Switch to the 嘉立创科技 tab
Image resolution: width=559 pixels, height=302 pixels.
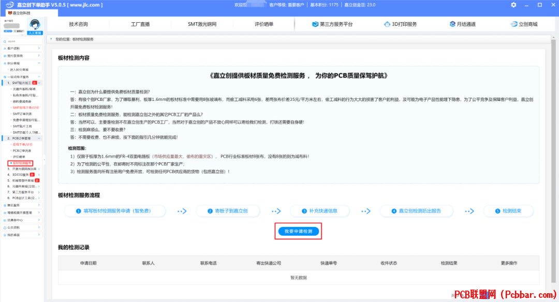click(32, 13)
